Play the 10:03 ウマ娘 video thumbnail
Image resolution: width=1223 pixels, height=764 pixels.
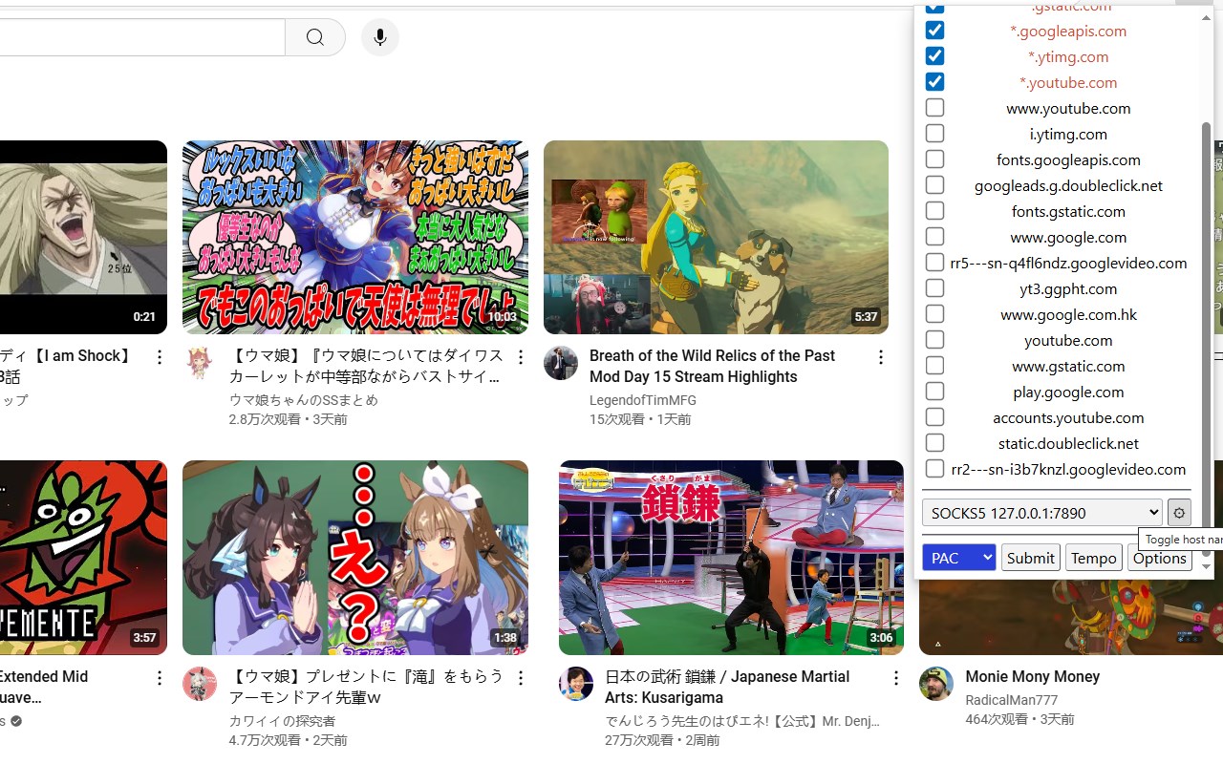(354, 237)
